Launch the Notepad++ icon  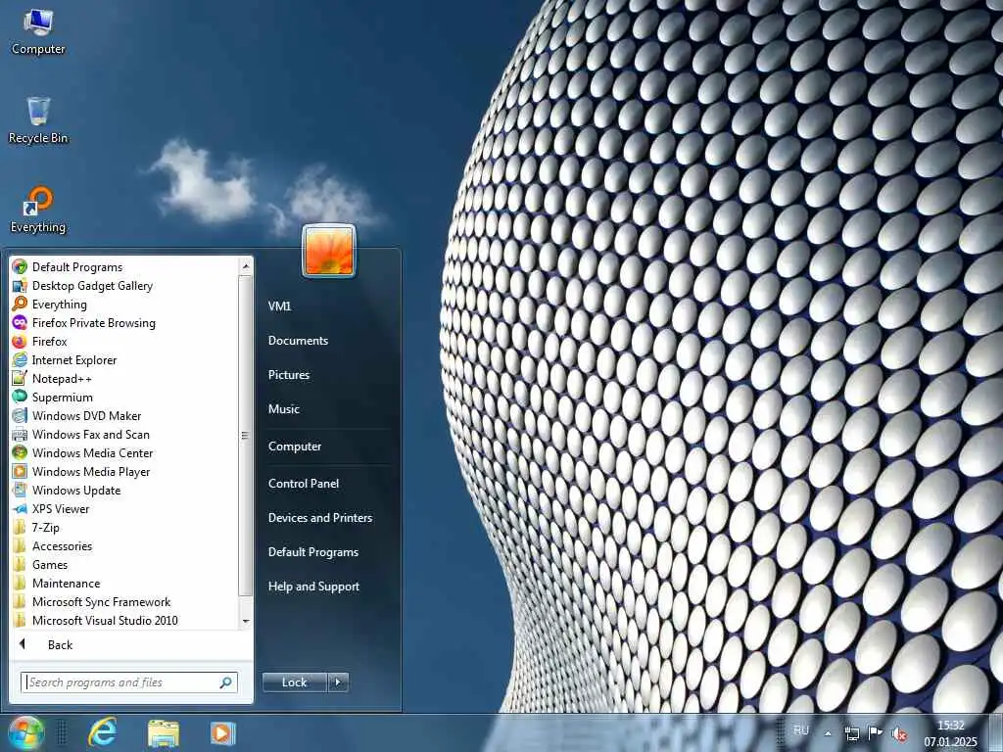(20, 378)
